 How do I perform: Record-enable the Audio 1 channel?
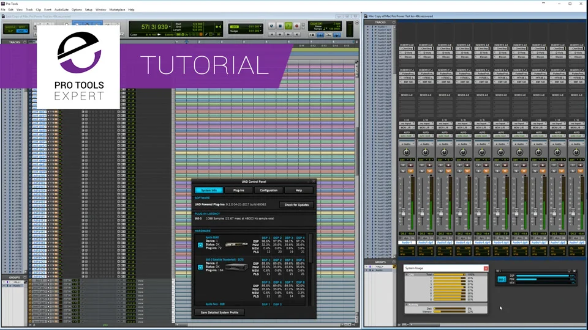click(x=410, y=166)
